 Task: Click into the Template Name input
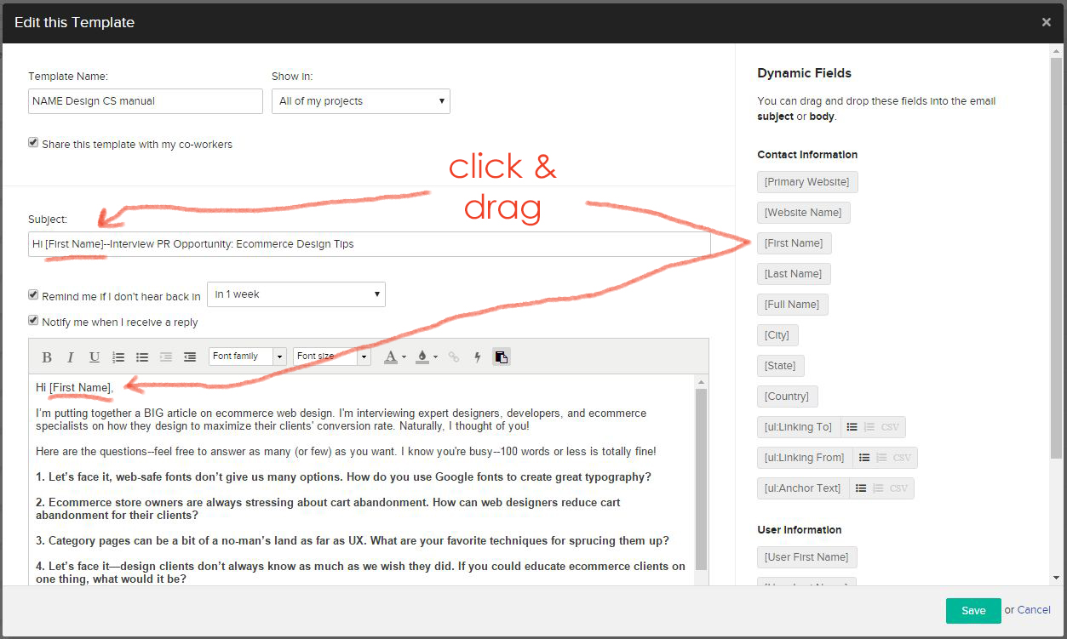tap(146, 101)
